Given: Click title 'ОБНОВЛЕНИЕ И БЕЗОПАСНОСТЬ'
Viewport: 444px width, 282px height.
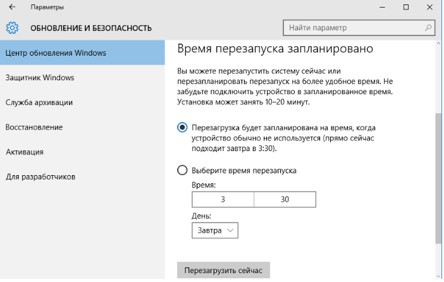Looking at the screenshot, I should [x=91, y=28].
